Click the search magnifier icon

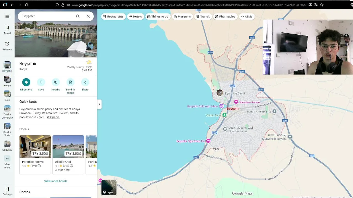tap(78, 16)
